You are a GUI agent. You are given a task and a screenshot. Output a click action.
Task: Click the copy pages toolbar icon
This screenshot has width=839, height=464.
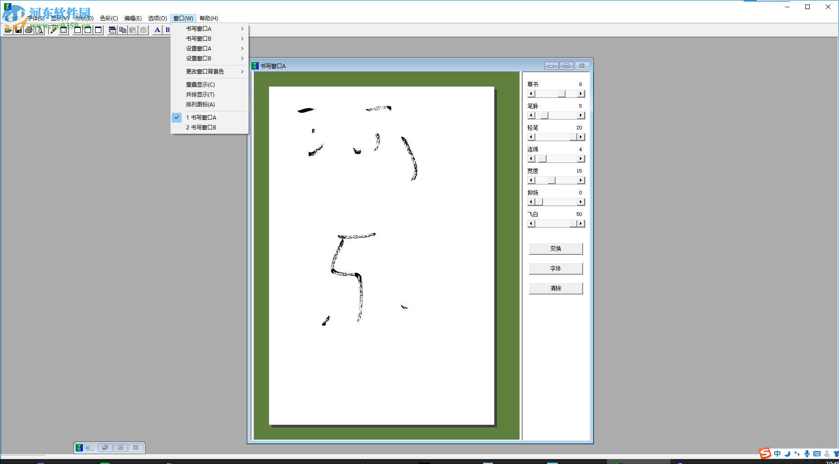[x=123, y=30]
